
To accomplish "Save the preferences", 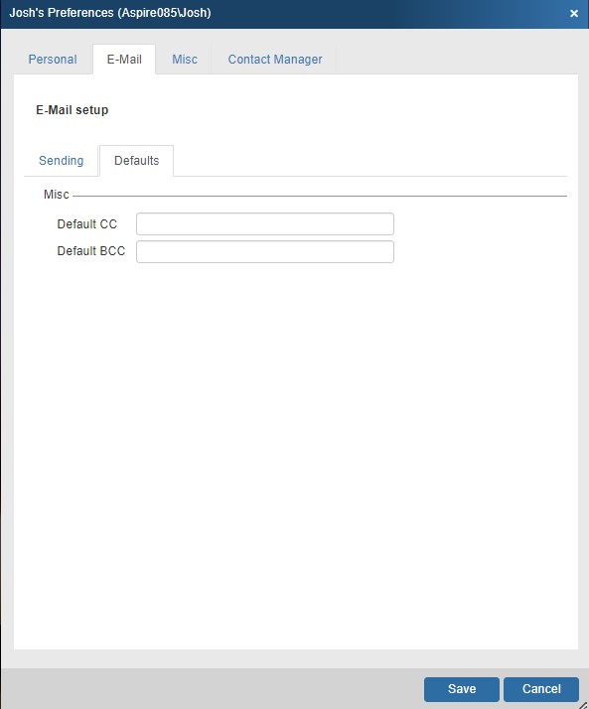I will [x=462, y=689].
